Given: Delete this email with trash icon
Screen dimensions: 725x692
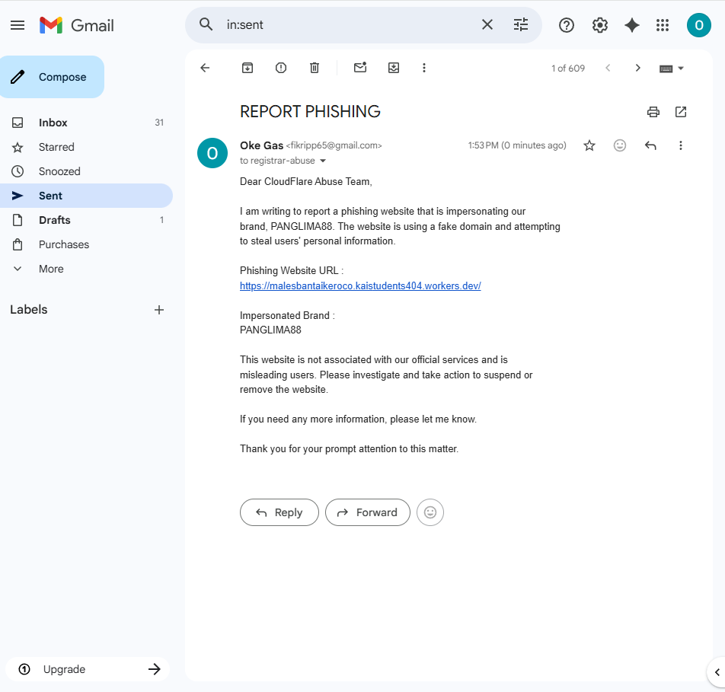Looking at the screenshot, I should coord(315,68).
